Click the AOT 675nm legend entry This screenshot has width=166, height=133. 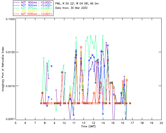pyautogui.click(x=33, y=8)
